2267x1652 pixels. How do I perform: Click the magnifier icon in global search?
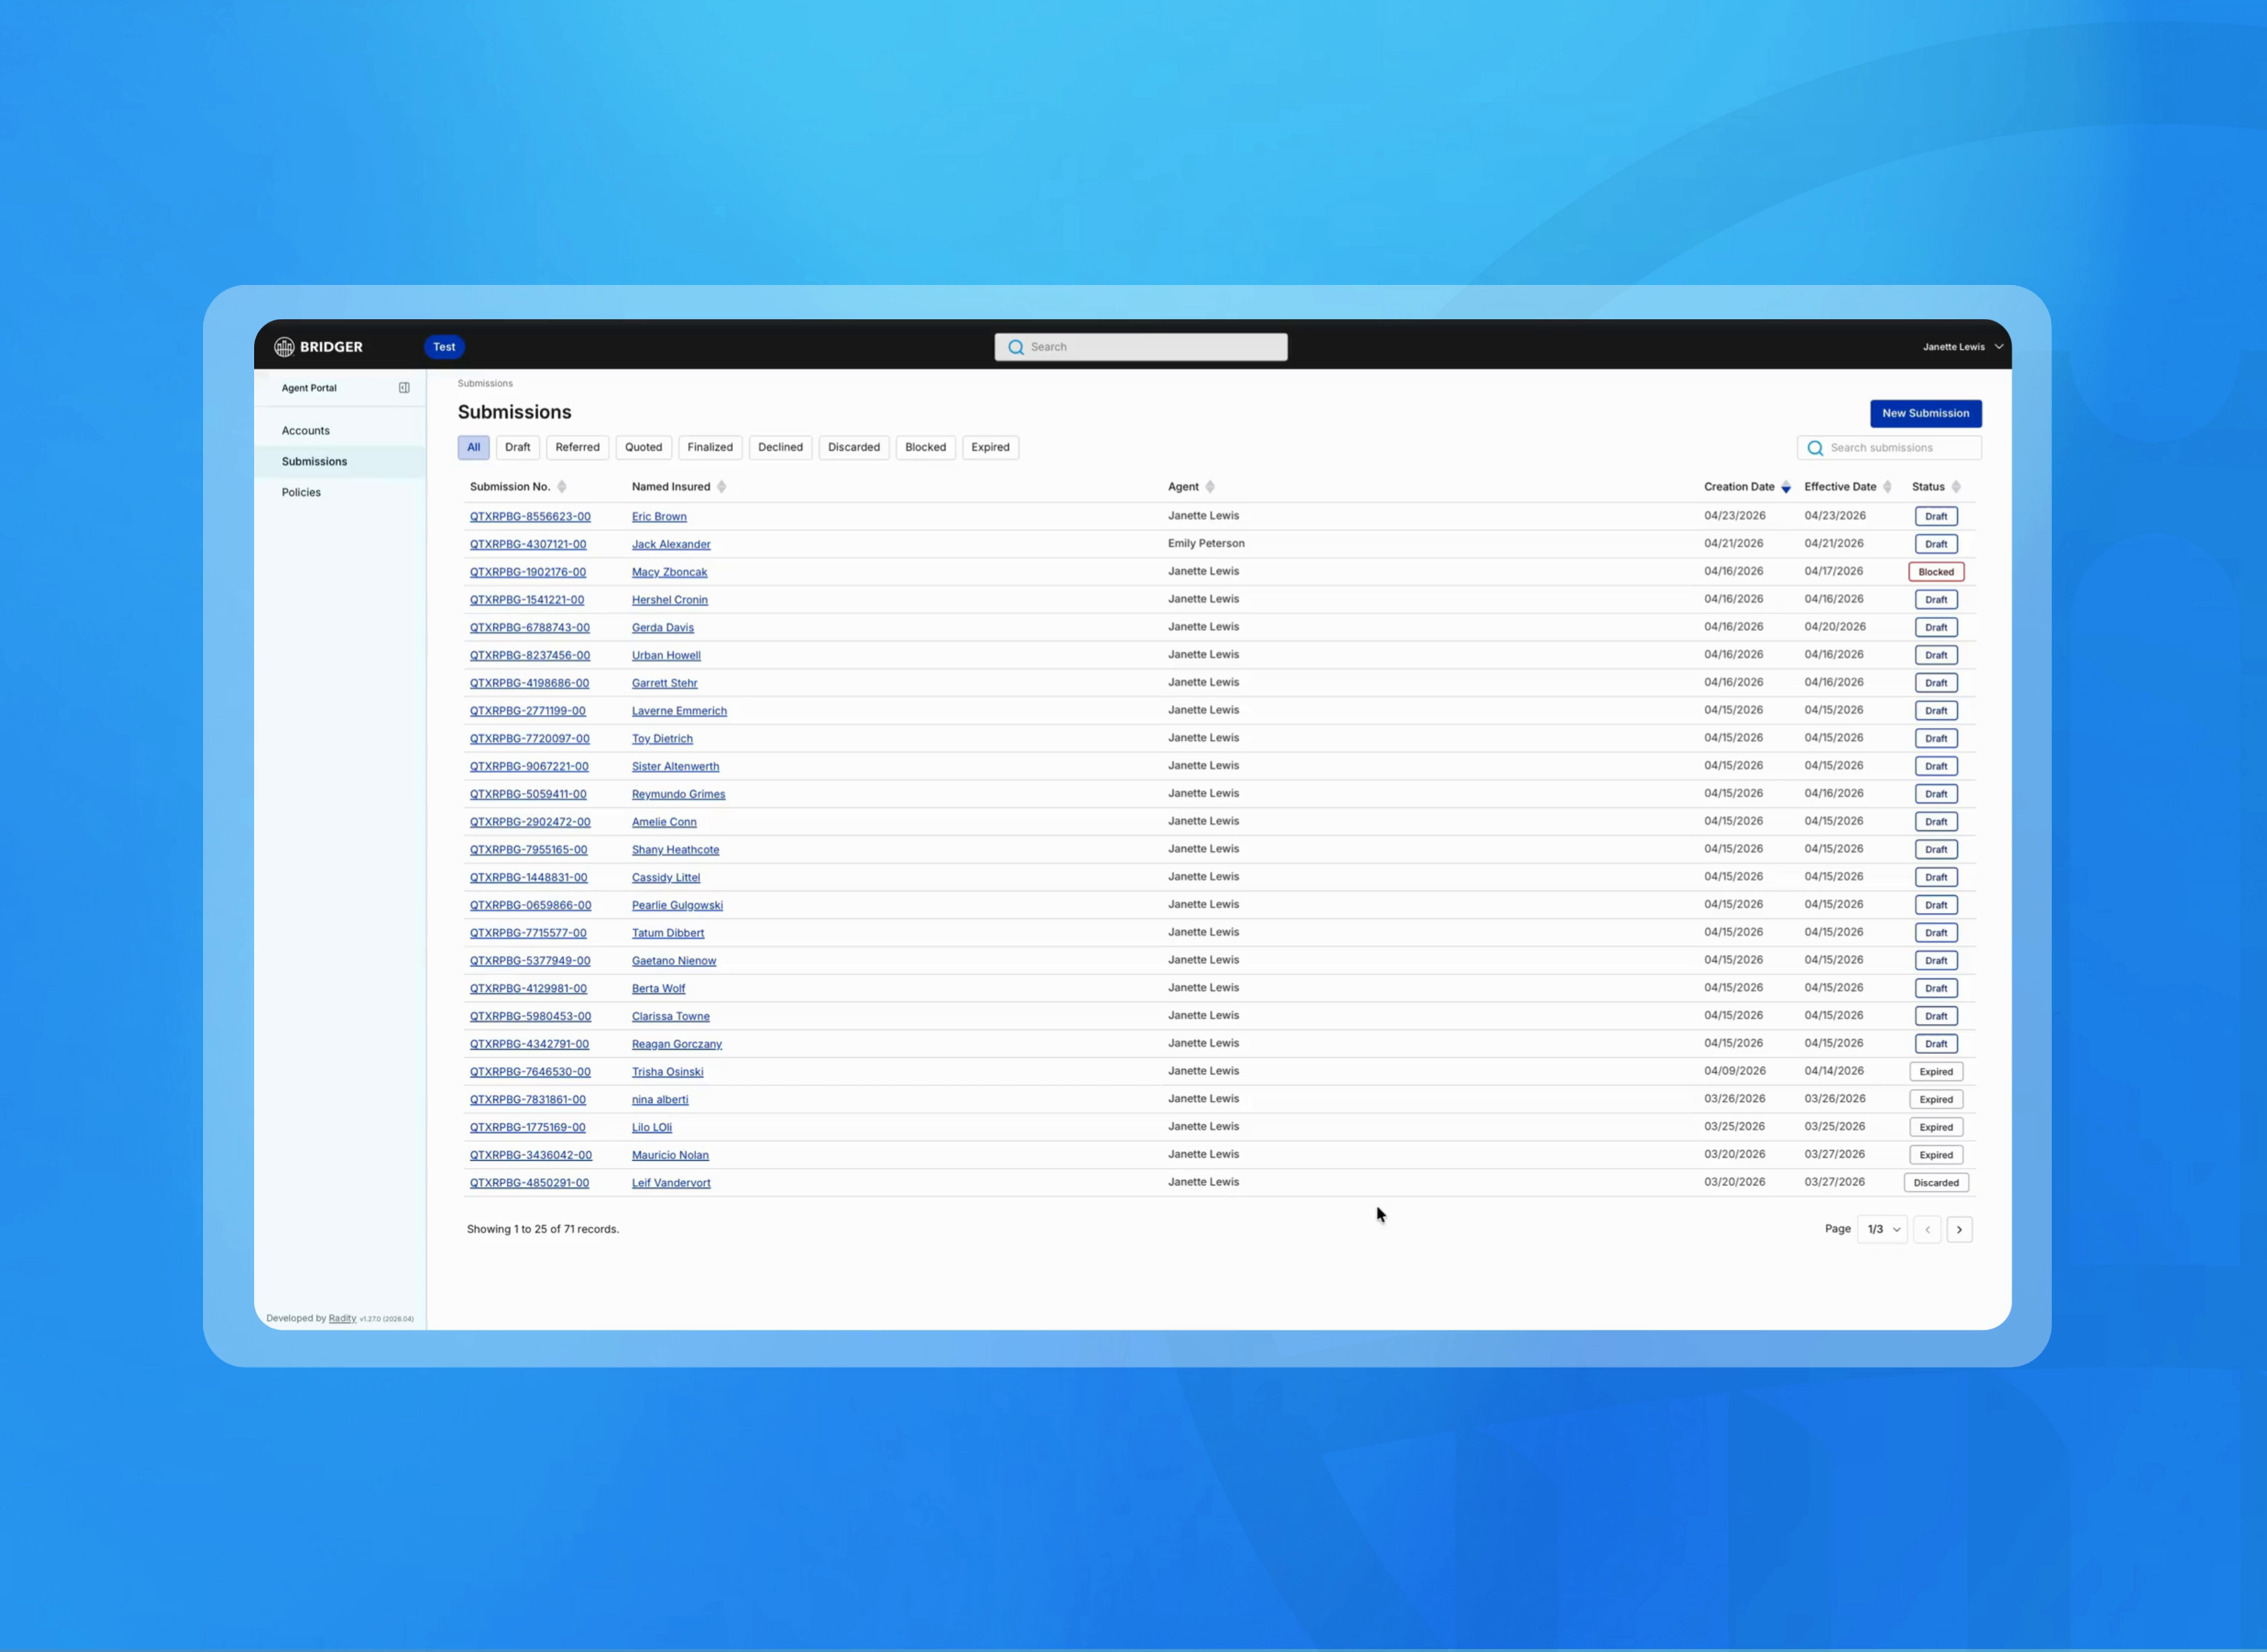pos(1015,347)
